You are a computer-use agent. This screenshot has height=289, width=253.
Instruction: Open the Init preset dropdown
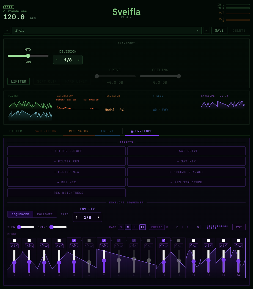(107, 30)
